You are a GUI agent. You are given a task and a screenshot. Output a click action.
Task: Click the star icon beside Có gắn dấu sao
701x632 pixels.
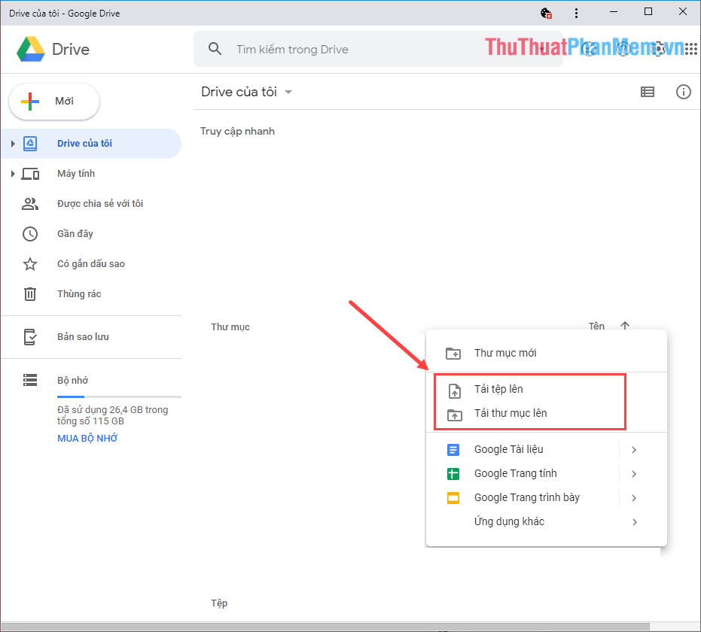coord(29,263)
